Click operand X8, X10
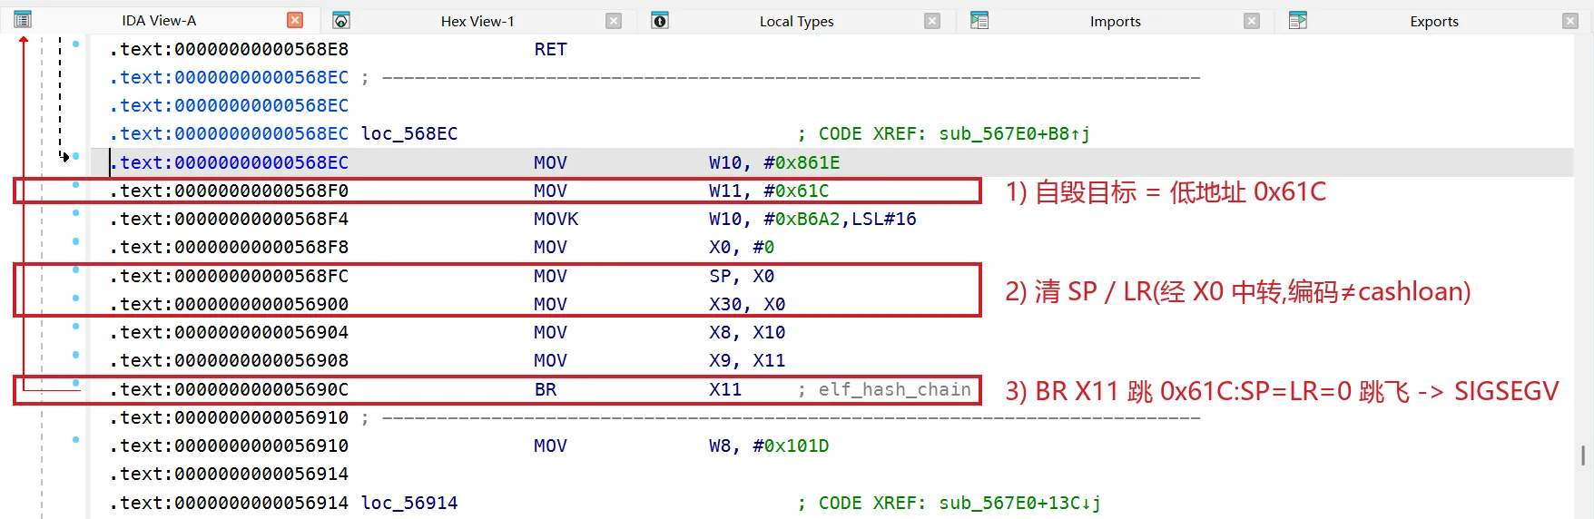 [747, 333]
